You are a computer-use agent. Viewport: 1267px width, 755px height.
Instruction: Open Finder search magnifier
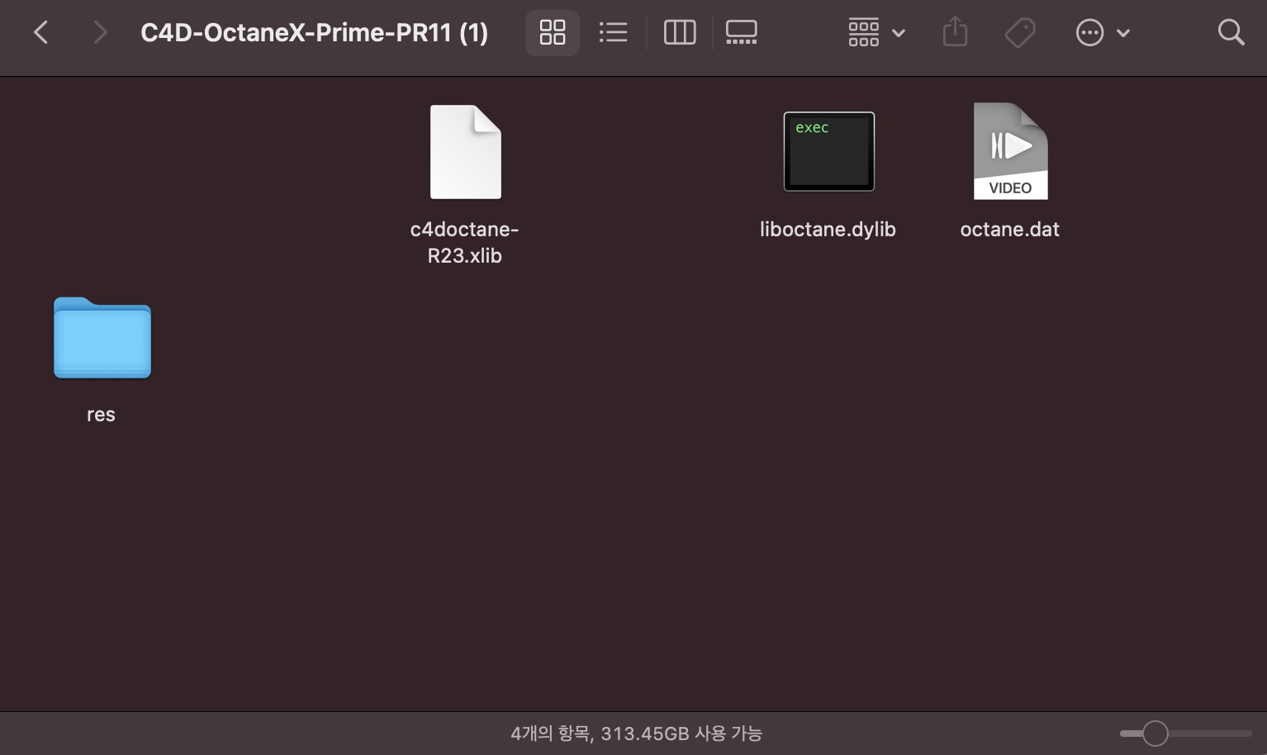point(1231,33)
